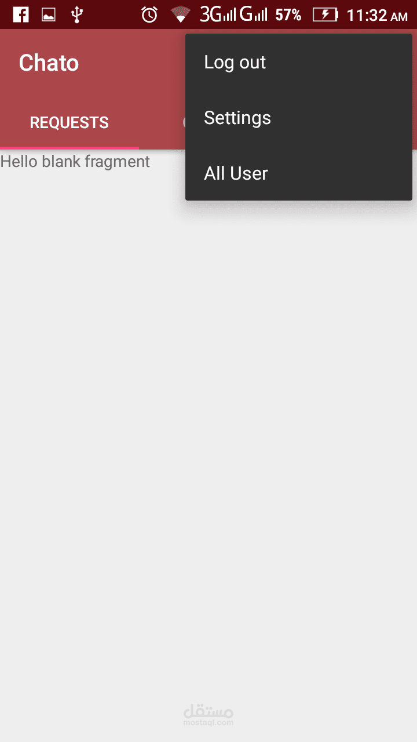
Task: Tap the gallery image notification icon
Action: point(49,15)
